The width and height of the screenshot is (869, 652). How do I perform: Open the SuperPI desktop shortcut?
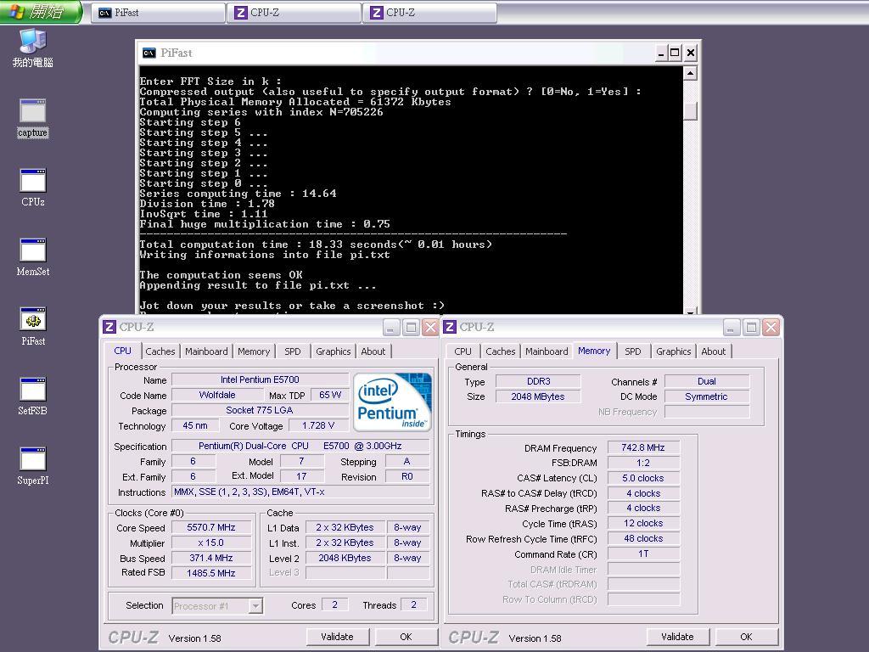(x=33, y=466)
